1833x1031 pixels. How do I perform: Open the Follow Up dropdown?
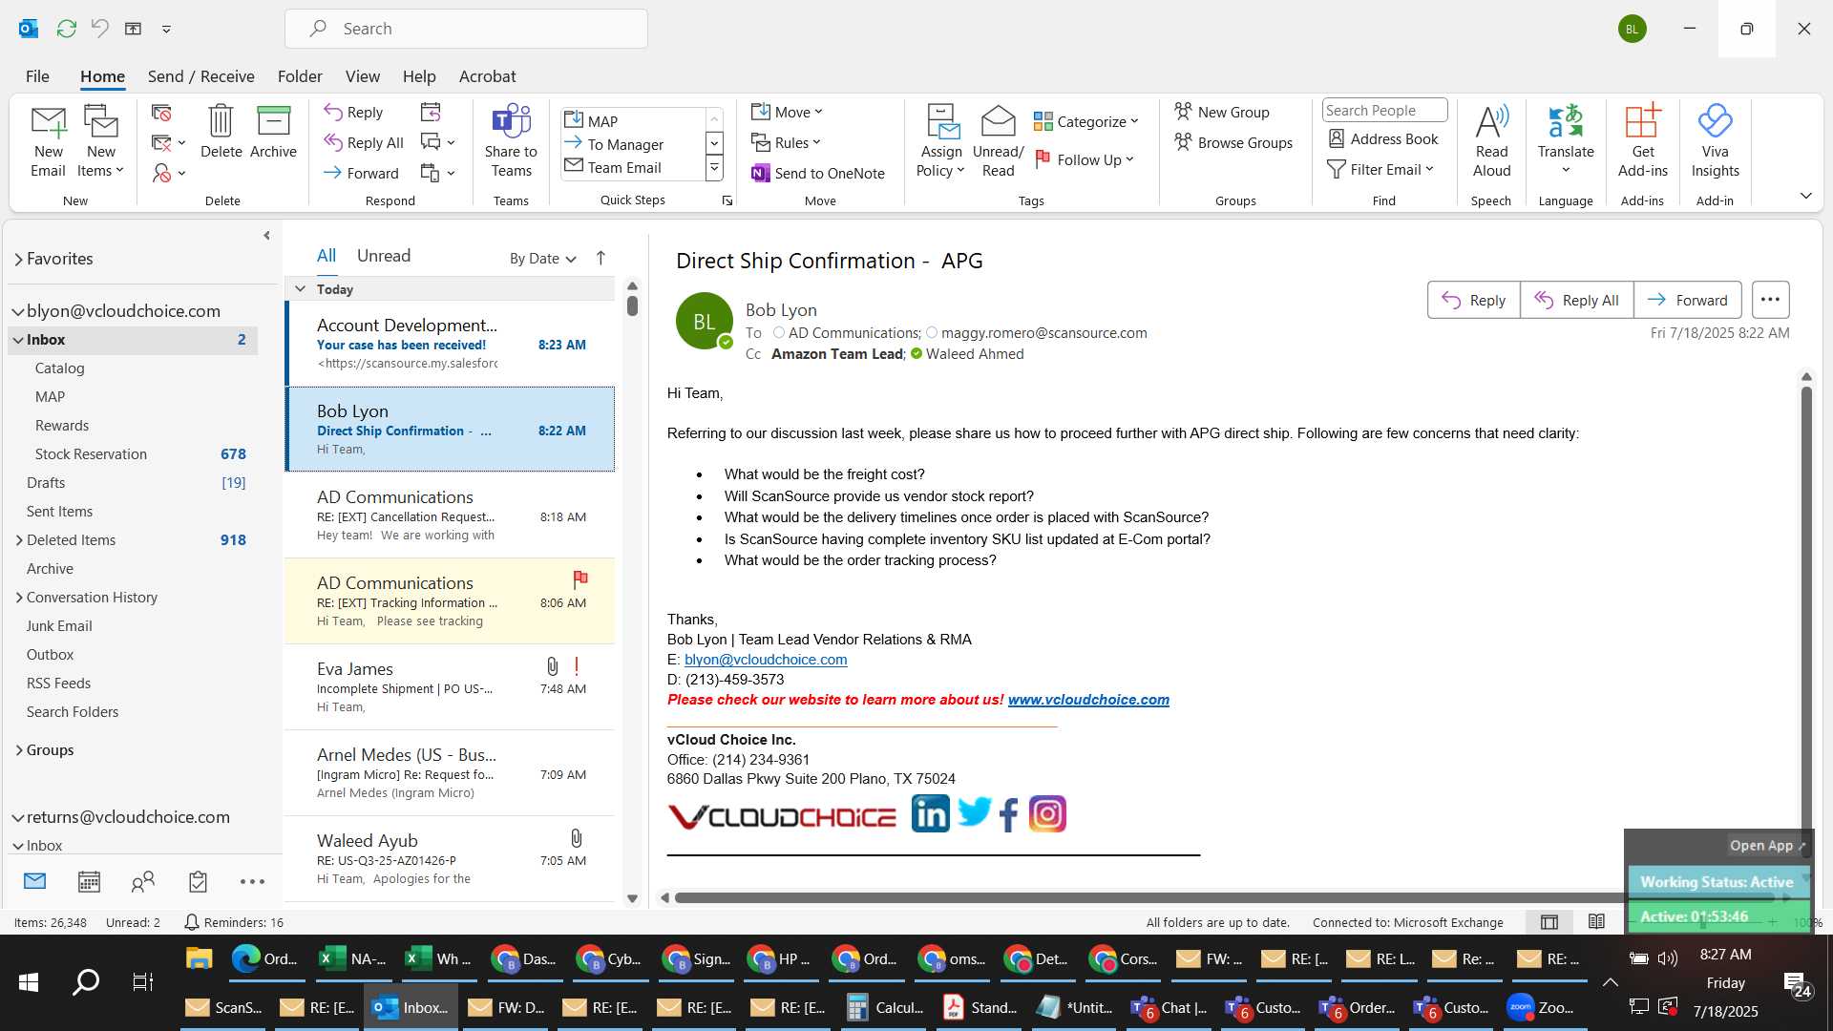[x=1085, y=159]
